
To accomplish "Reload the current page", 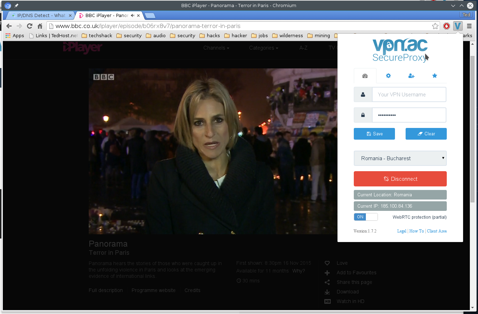I will pos(30,26).
